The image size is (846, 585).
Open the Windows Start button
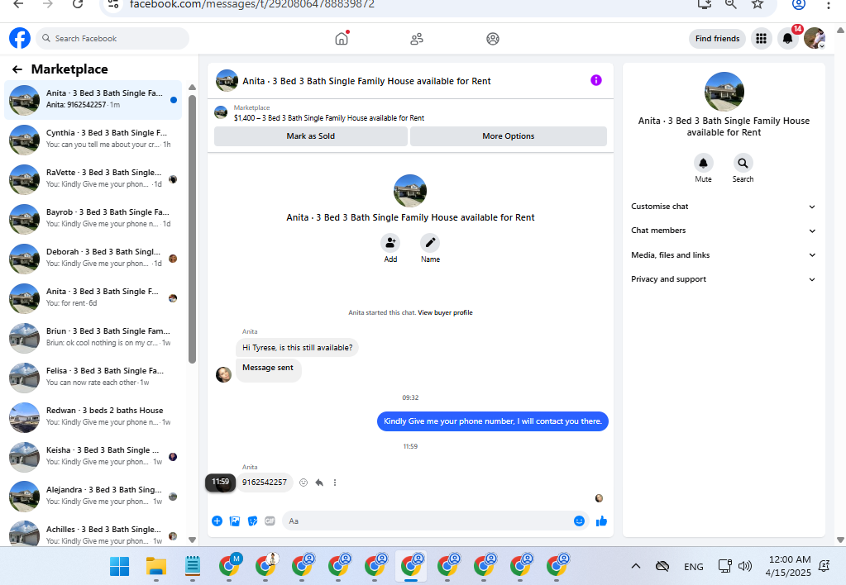119,567
